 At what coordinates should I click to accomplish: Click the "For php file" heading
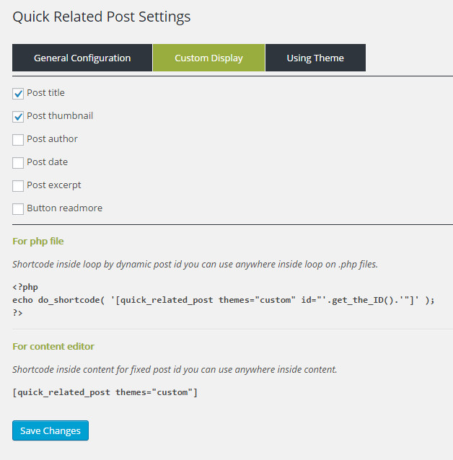point(38,242)
